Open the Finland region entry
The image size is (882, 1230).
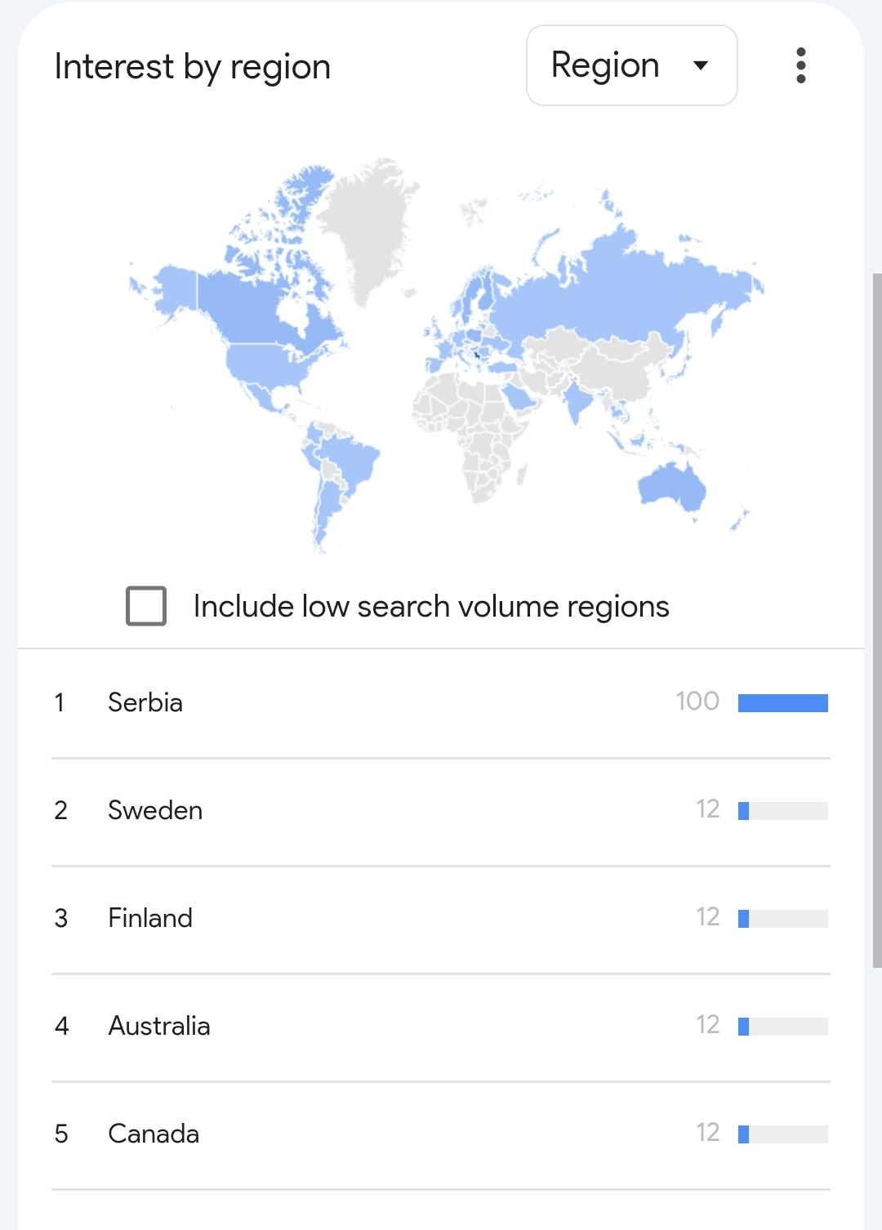[x=150, y=918]
